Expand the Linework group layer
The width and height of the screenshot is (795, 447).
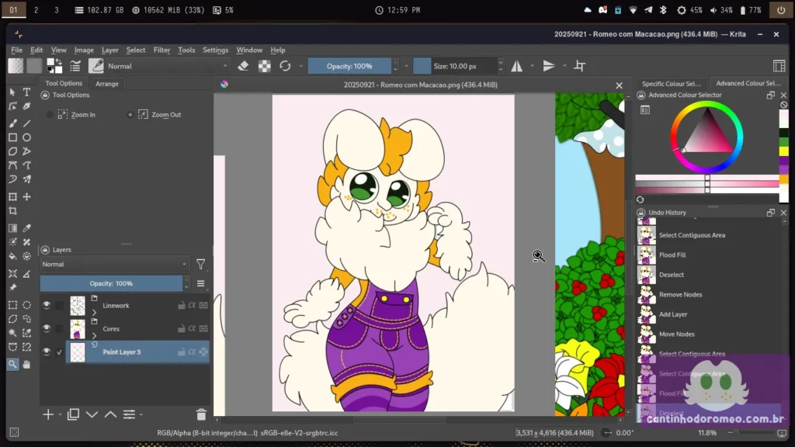(94, 313)
